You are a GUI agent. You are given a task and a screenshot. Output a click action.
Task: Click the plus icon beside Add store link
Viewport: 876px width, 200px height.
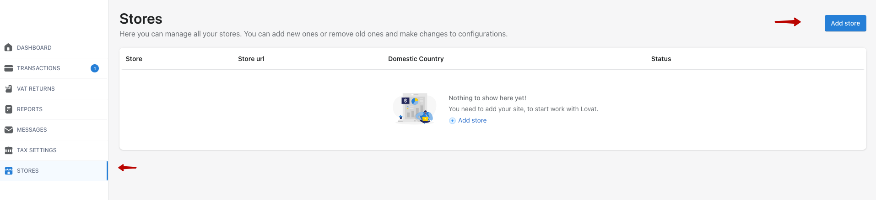coord(452,121)
